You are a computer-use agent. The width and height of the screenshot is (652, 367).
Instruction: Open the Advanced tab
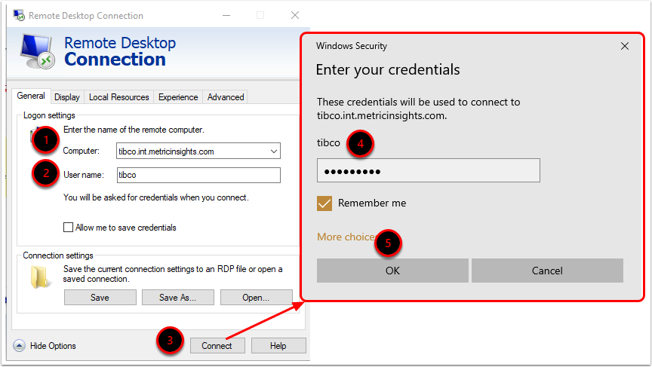[226, 97]
